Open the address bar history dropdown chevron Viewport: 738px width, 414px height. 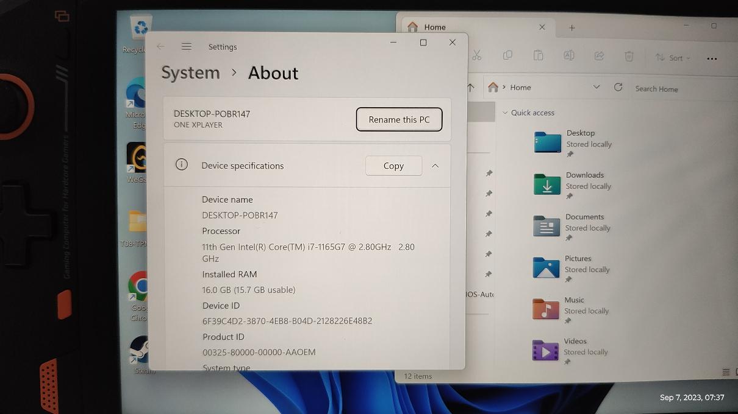click(x=596, y=87)
